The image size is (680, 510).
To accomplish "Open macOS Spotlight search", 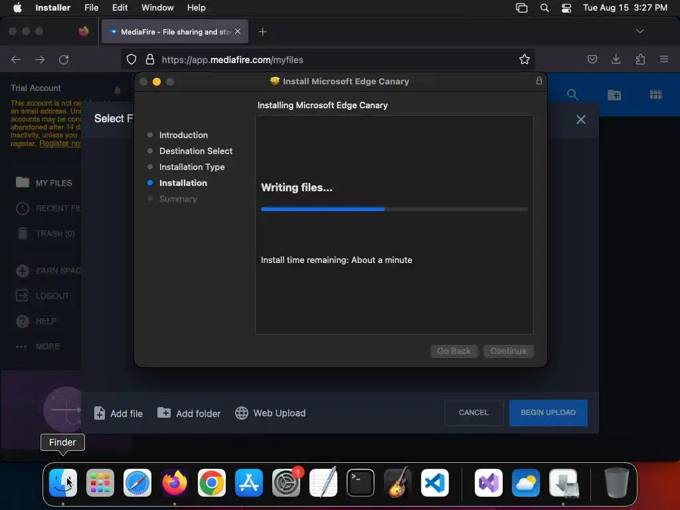I will point(545,8).
